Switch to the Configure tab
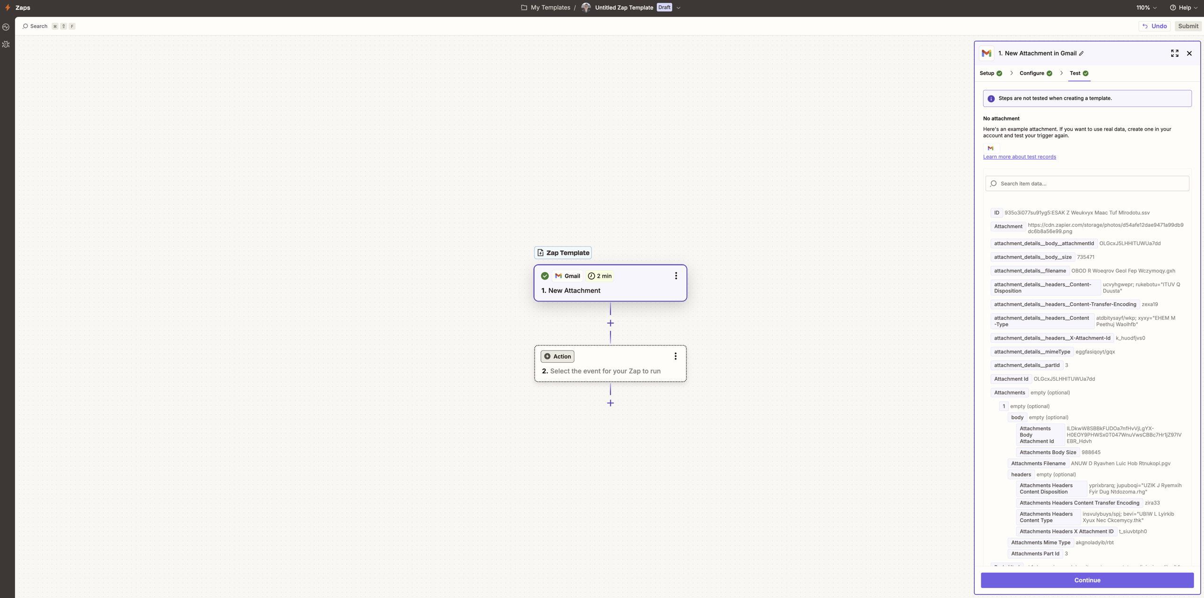Image resolution: width=1204 pixels, height=598 pixels. (1036, 73)
